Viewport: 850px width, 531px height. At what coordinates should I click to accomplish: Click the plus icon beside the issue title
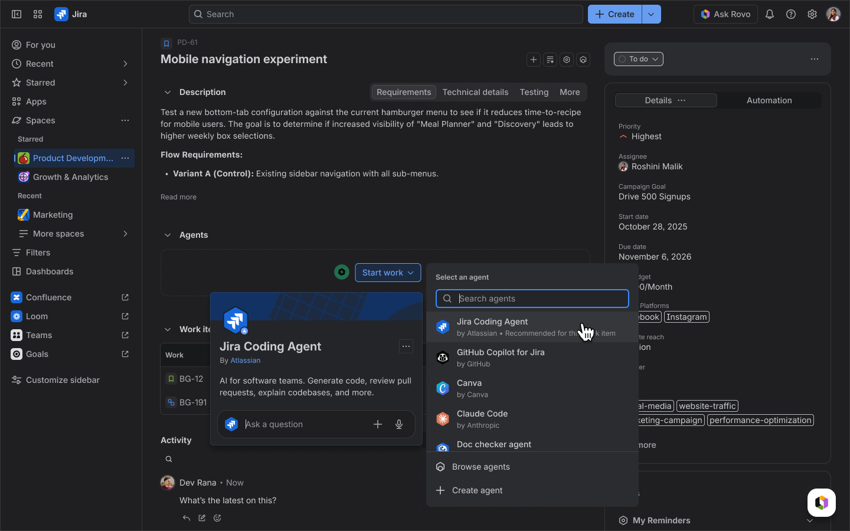(x=534, y=60)
